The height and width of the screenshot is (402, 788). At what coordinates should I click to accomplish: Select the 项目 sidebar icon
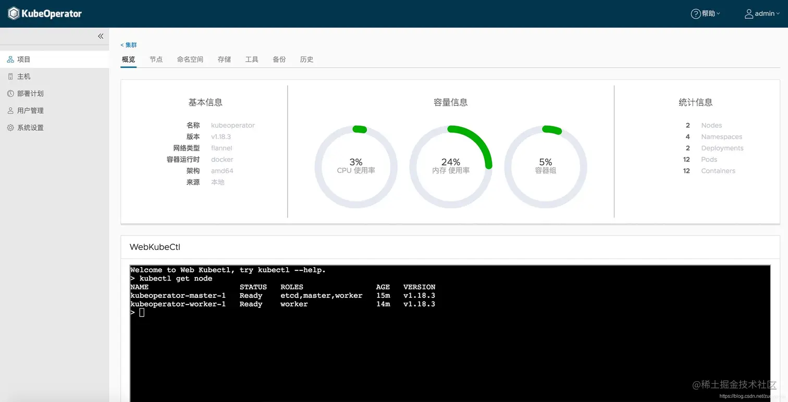click(x=11, y=59)
